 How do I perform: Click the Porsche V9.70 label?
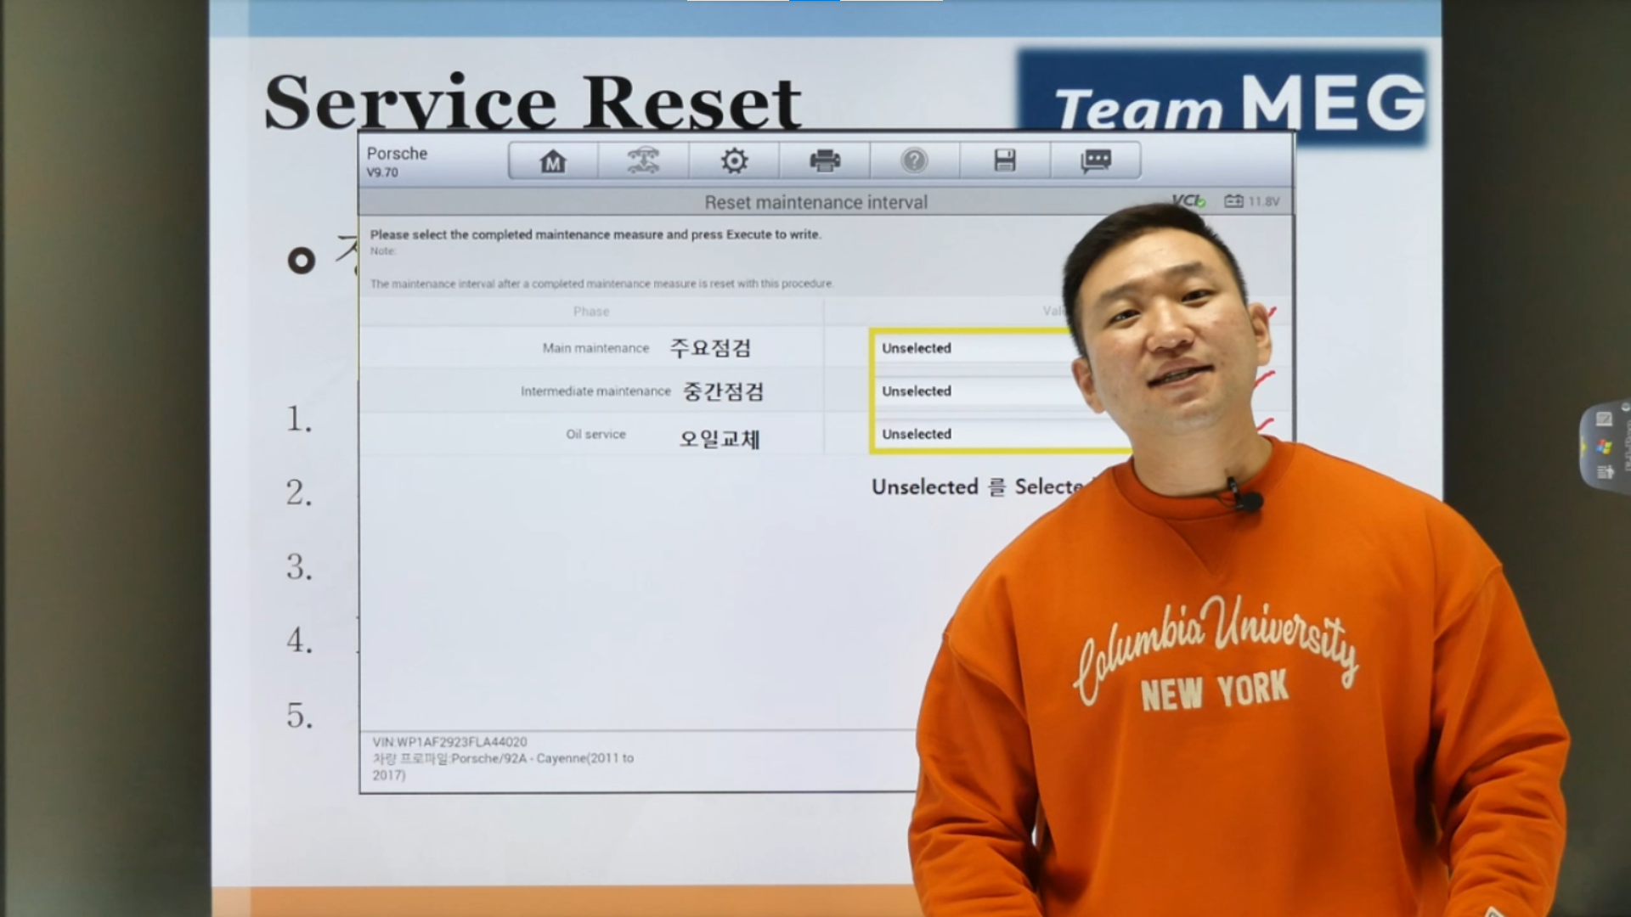pyautogui.click(x=397, y=161)
